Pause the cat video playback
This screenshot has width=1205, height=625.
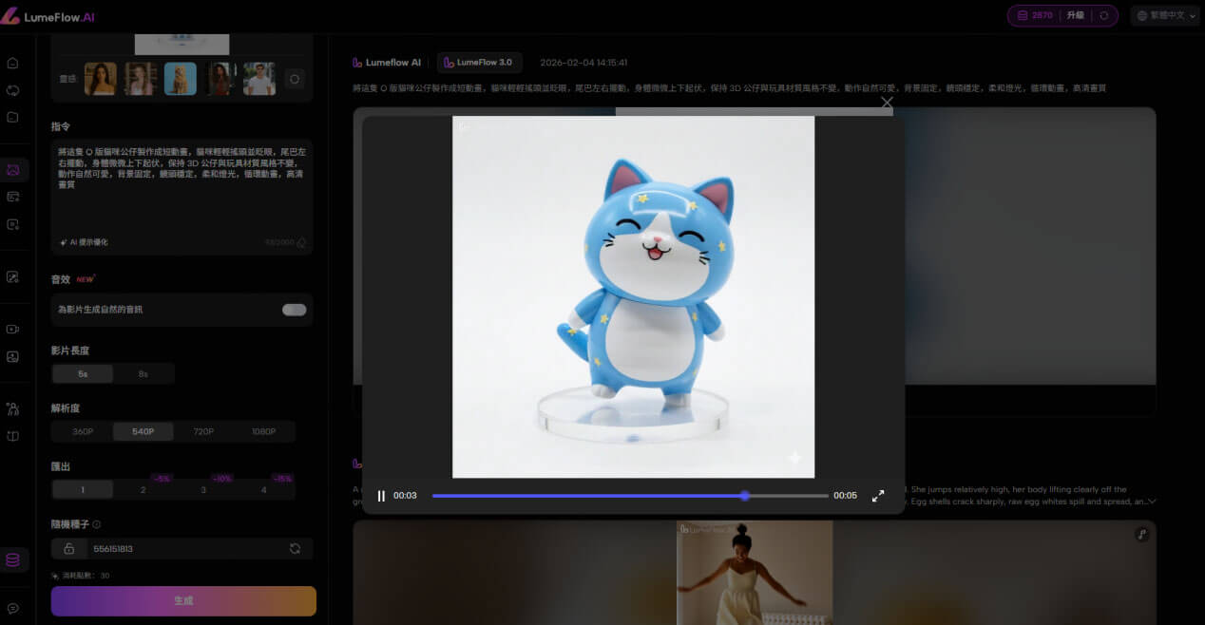click(381, 496)
